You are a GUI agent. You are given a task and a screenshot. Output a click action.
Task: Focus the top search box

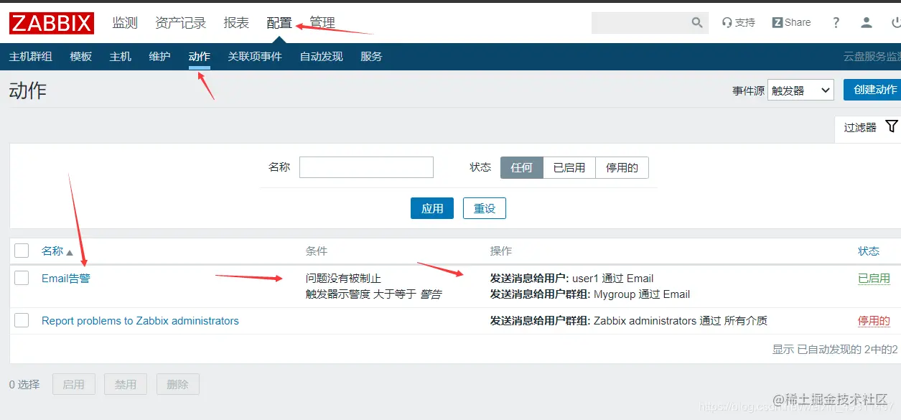640,23
